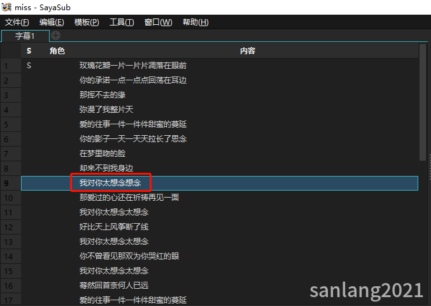Screen dimensions: 431x306
Task: Select line 玫瑰花瓣一片一片片凋落在眼前
Action: (x=133, y=66)
